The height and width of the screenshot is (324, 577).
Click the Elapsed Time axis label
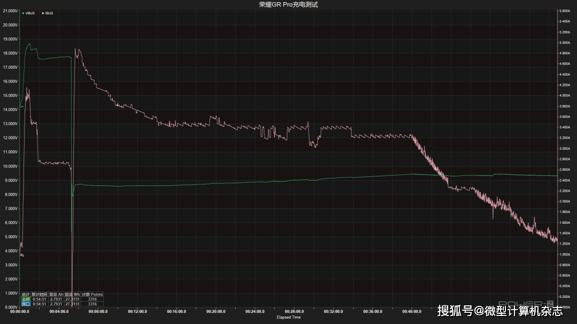click(x=288, y=317)
